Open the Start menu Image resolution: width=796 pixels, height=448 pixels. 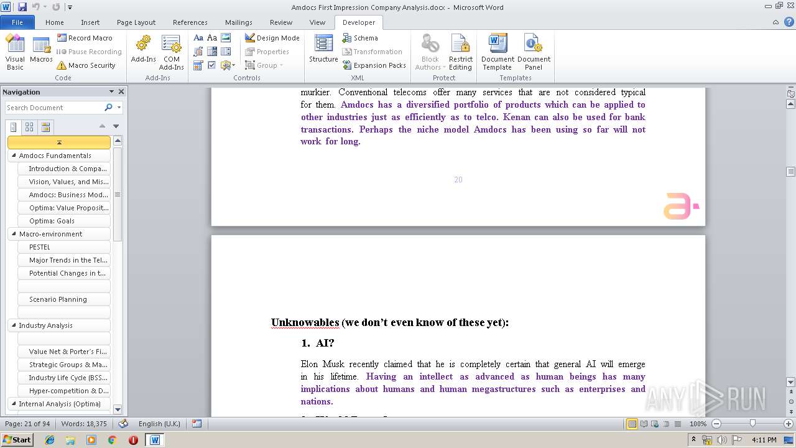coord(17,439)
